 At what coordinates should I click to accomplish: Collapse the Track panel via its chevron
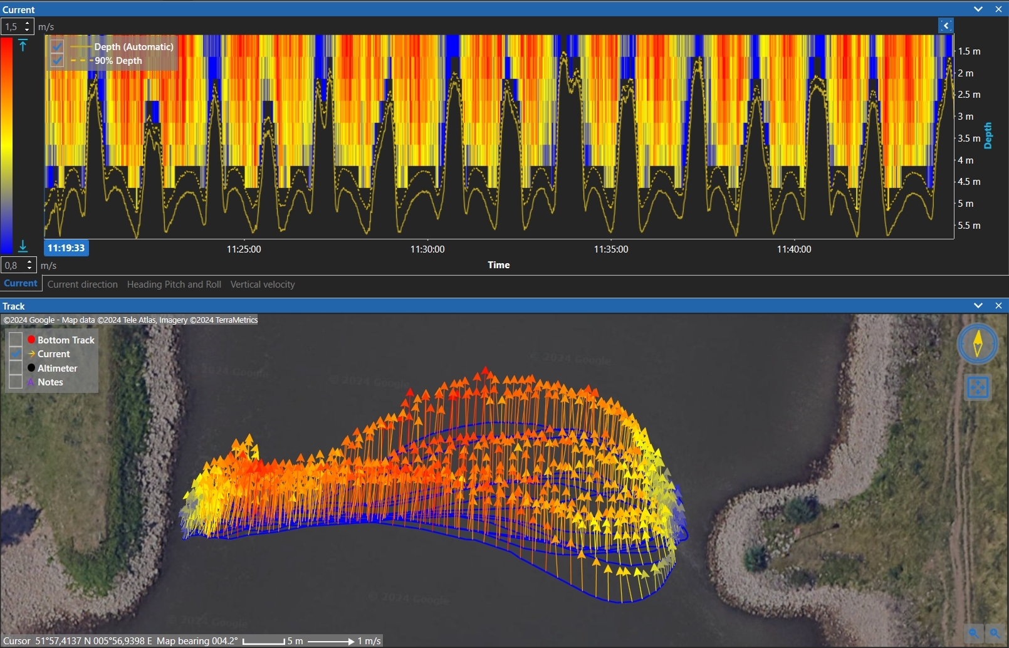click(978, 305)
